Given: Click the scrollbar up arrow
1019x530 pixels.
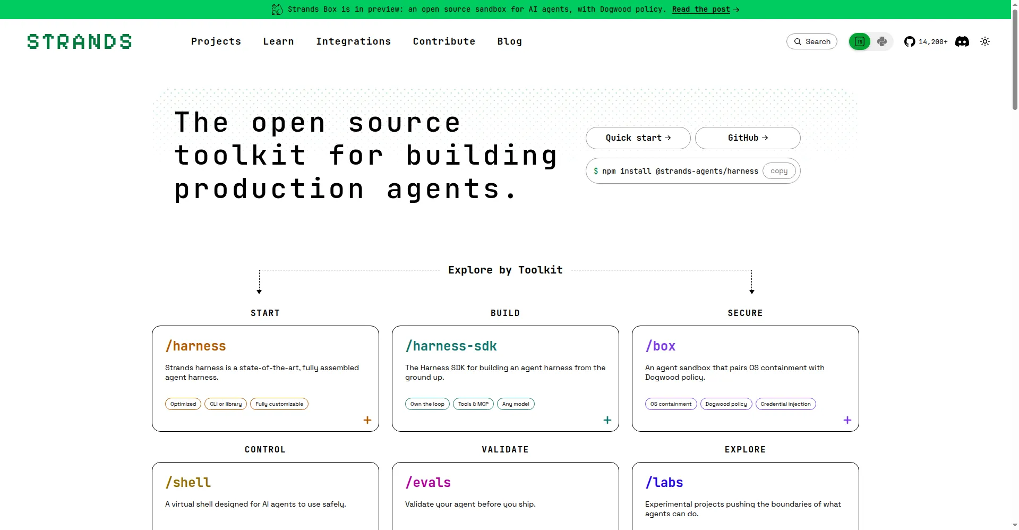Looking at the screenshot, I should point(1015,4).
